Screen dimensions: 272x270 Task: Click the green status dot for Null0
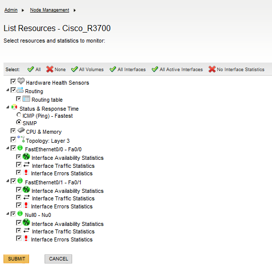click(20, 213)
